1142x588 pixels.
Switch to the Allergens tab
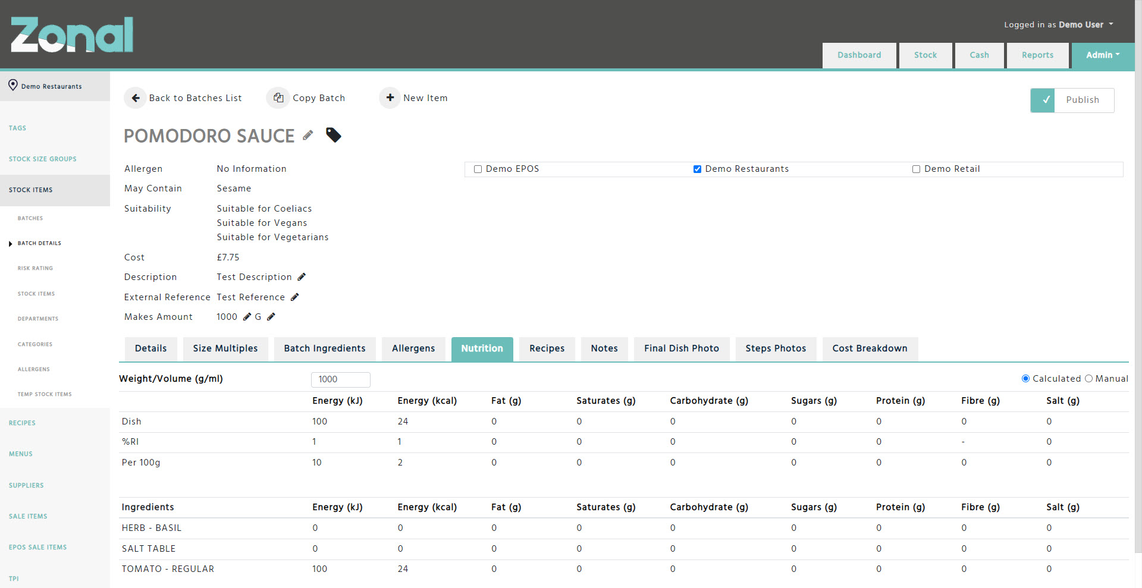(x=413, y=348)
